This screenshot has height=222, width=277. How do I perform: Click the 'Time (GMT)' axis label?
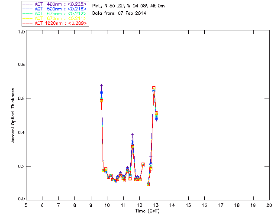coord(147,211)
